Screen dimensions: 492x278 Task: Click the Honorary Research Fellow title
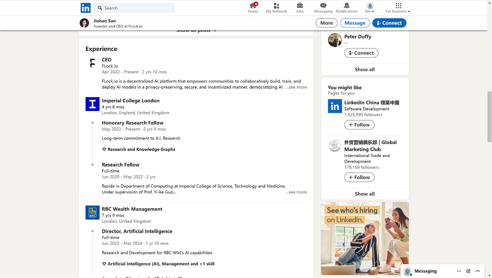(132, 123)
